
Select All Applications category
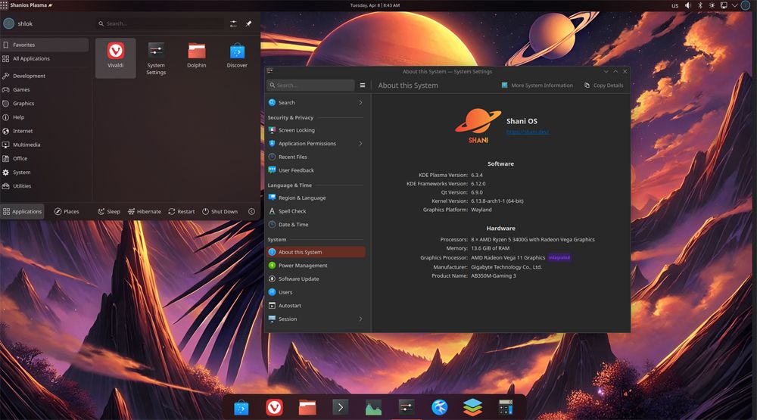coord(45,58)
